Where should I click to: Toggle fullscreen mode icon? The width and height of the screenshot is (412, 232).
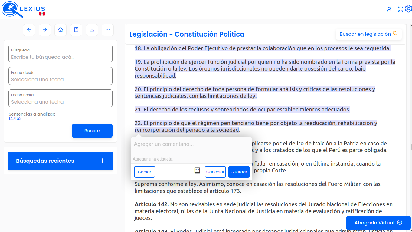point(401,9)
